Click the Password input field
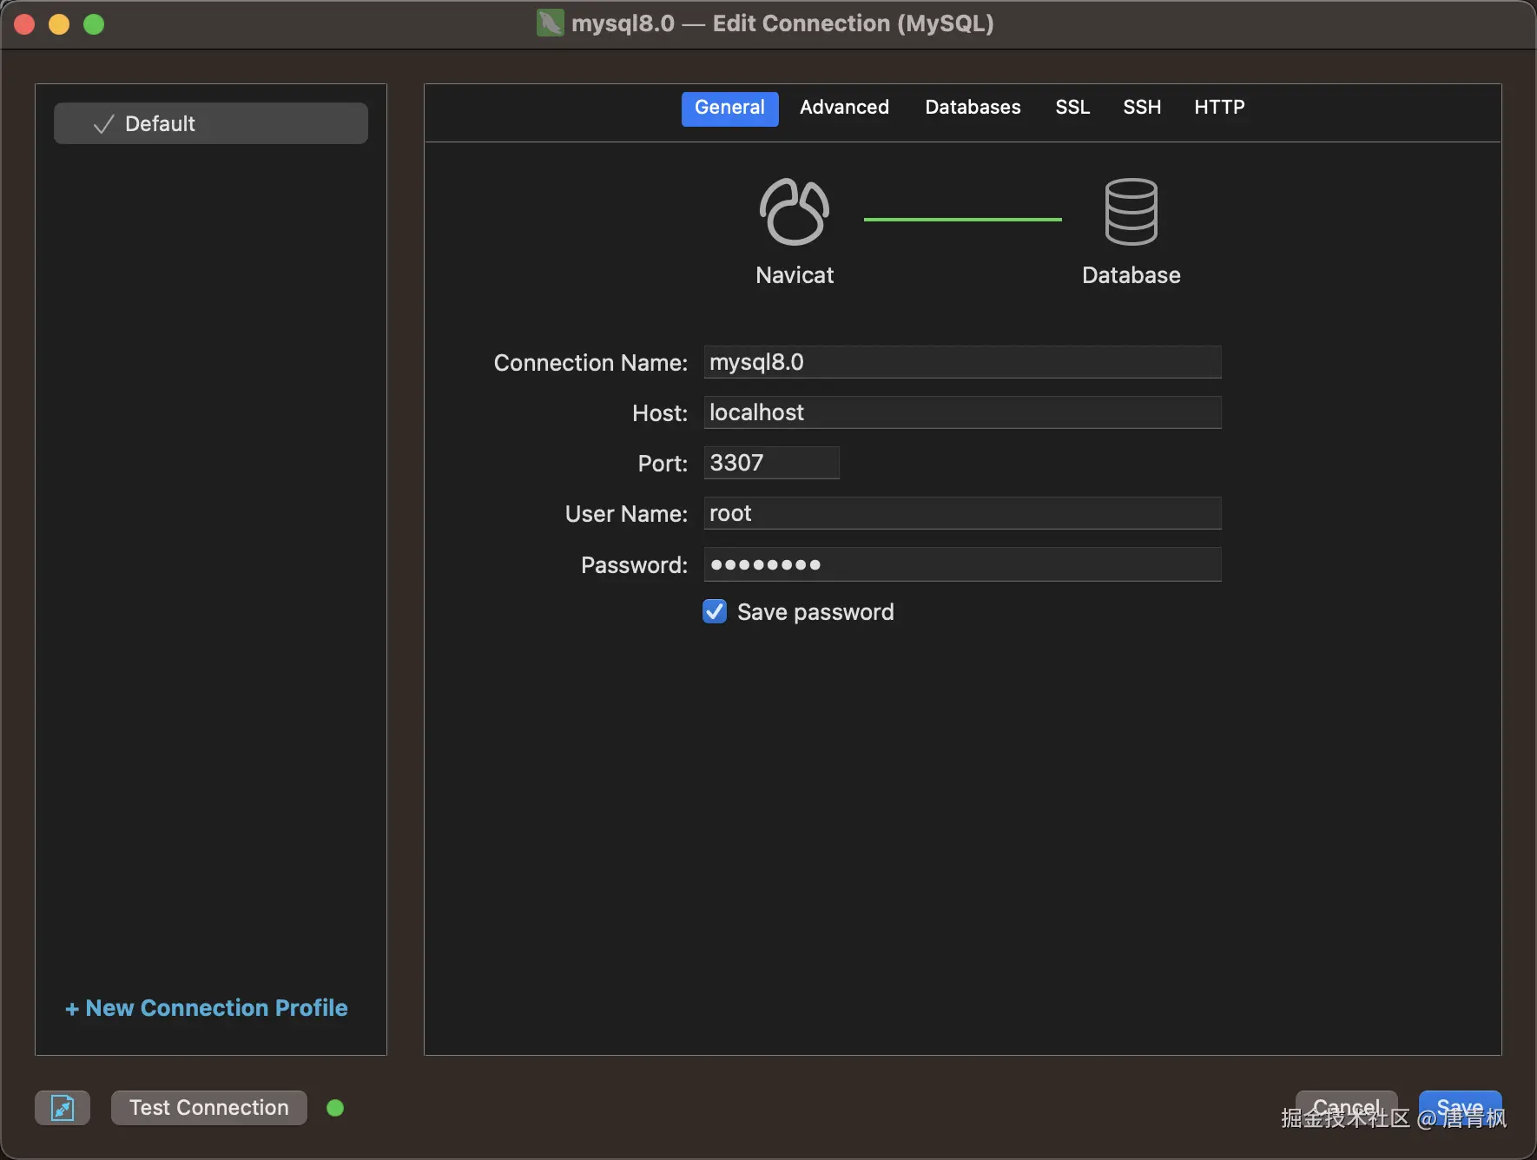 click(962, 564)
